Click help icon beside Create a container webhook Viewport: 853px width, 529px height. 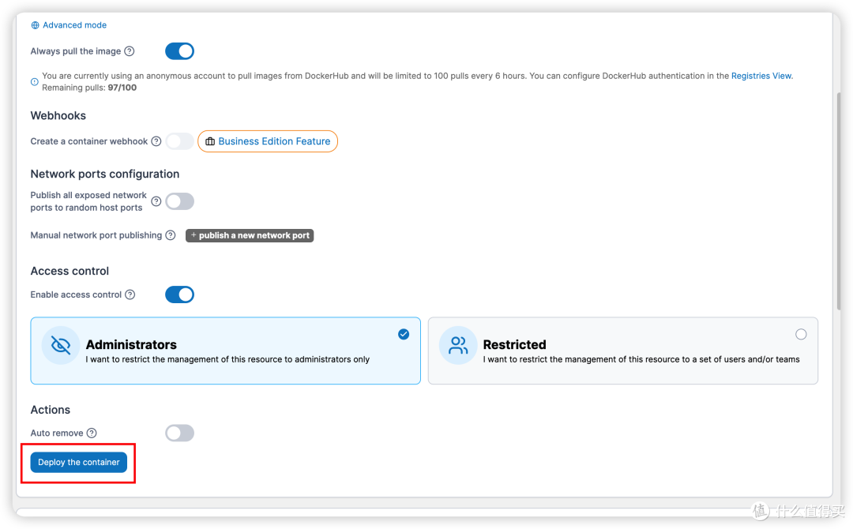tap(156, 141)
